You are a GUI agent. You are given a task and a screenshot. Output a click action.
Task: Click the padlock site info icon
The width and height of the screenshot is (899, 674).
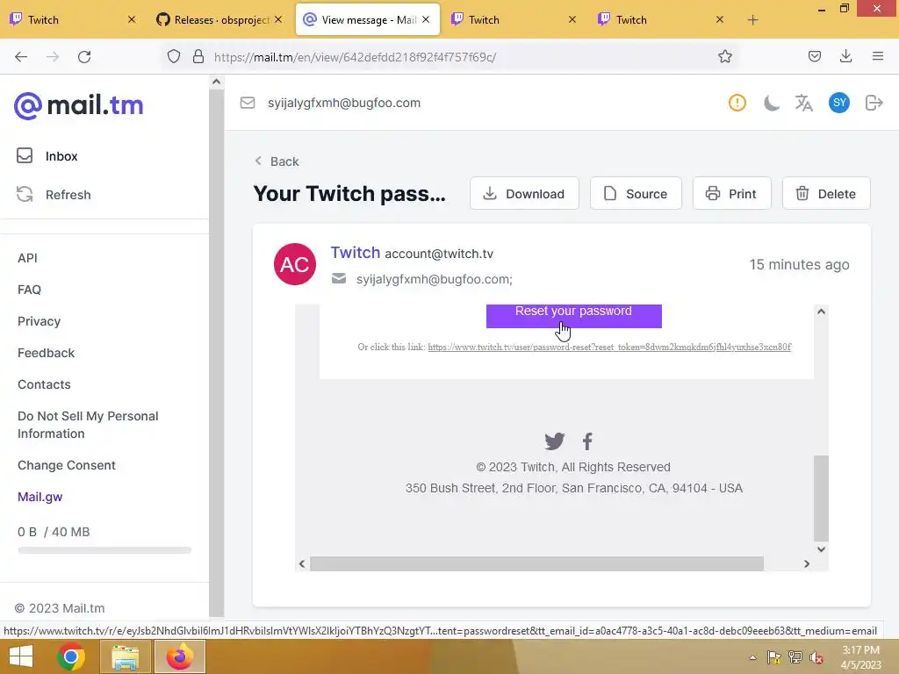(198, 56)
